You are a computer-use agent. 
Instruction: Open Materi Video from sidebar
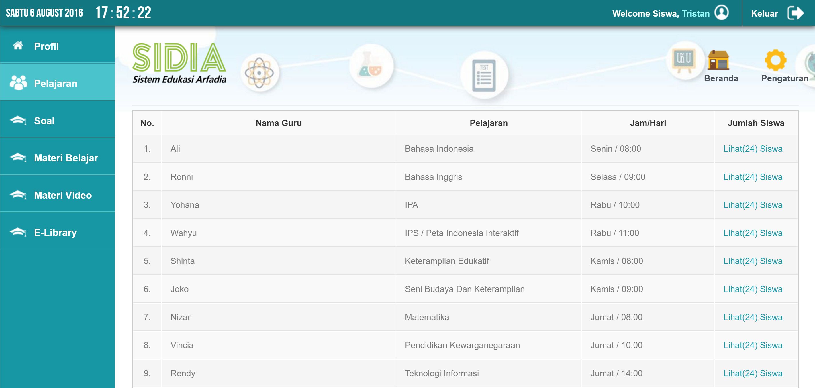tap(57, 194)
